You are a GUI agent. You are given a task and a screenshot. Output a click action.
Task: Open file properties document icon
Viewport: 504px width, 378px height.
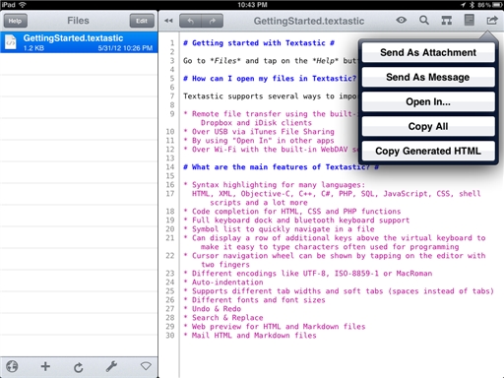click(x=470, y=20)
